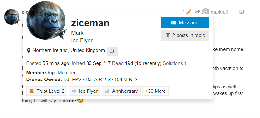Click the 12h post timestamp
260x118 pixels.
pyautogui.click(x=242, y=12)
